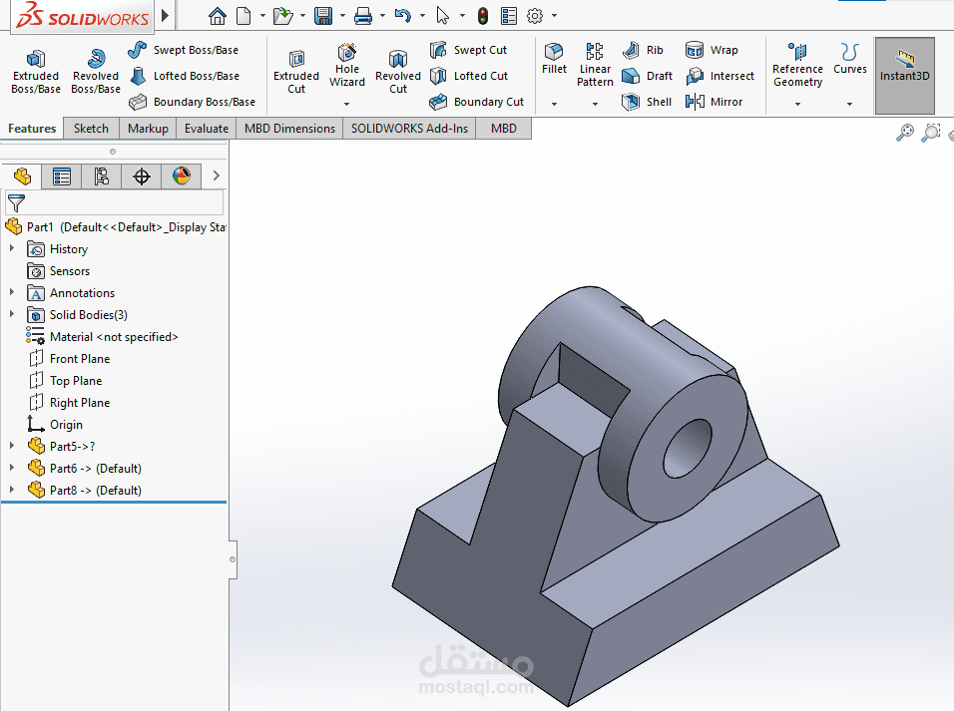This screenshot has height=711, width=954.
Task: Print with the printer icon
Action: (x=363, y=16)
